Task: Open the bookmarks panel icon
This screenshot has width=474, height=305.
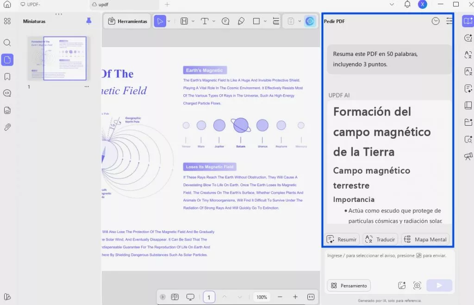Action: 7,77
